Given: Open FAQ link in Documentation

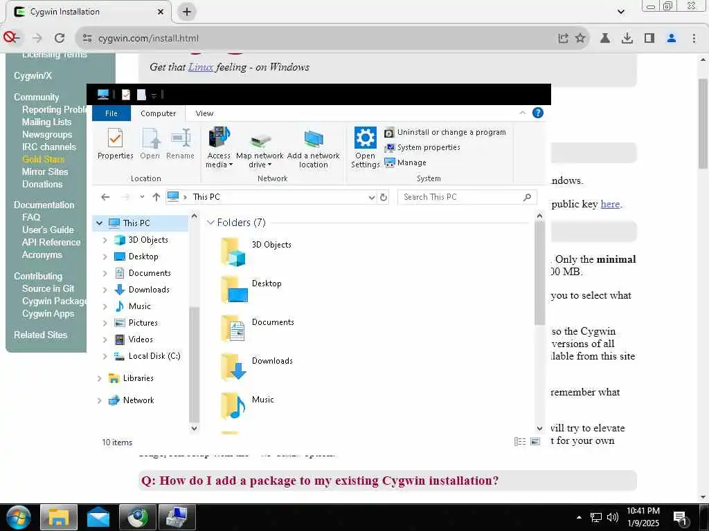Looking at the screenshot, I should pyautogui.click(x=31, y=217).
